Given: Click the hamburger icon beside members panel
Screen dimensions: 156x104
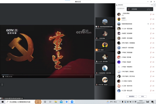Looking at the screenshot, I should pos(155,5).
